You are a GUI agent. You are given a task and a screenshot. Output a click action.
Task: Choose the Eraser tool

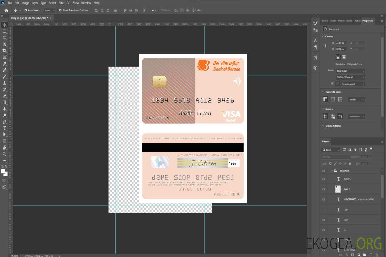tap(5, 96)
